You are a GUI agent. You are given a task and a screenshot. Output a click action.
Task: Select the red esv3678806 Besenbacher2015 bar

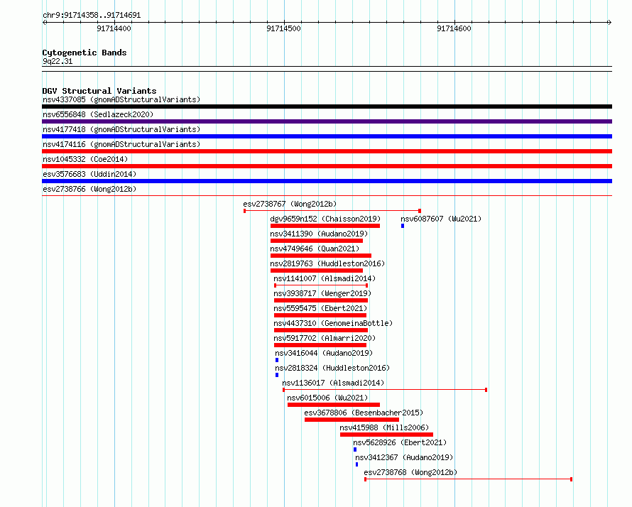[x=352, y=420]
